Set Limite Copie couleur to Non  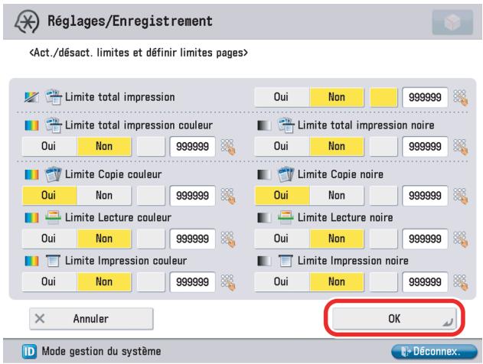[104, 196]
